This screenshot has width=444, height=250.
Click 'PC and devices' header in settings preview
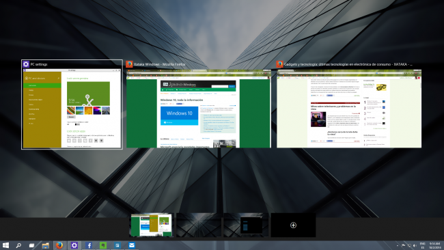[37, 79]
